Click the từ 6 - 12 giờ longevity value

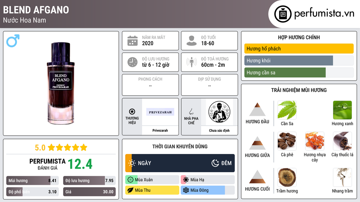pyautogui.click(x=156, y=65)
